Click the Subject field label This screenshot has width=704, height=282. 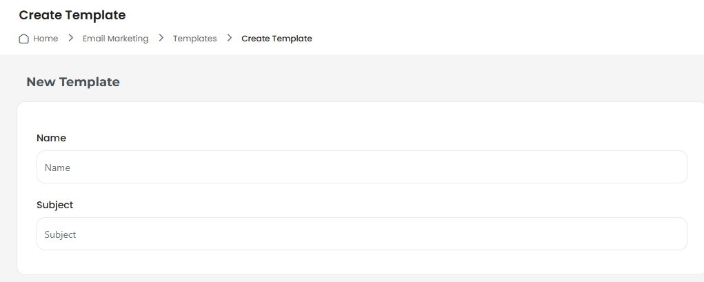(x=54, y=205)
